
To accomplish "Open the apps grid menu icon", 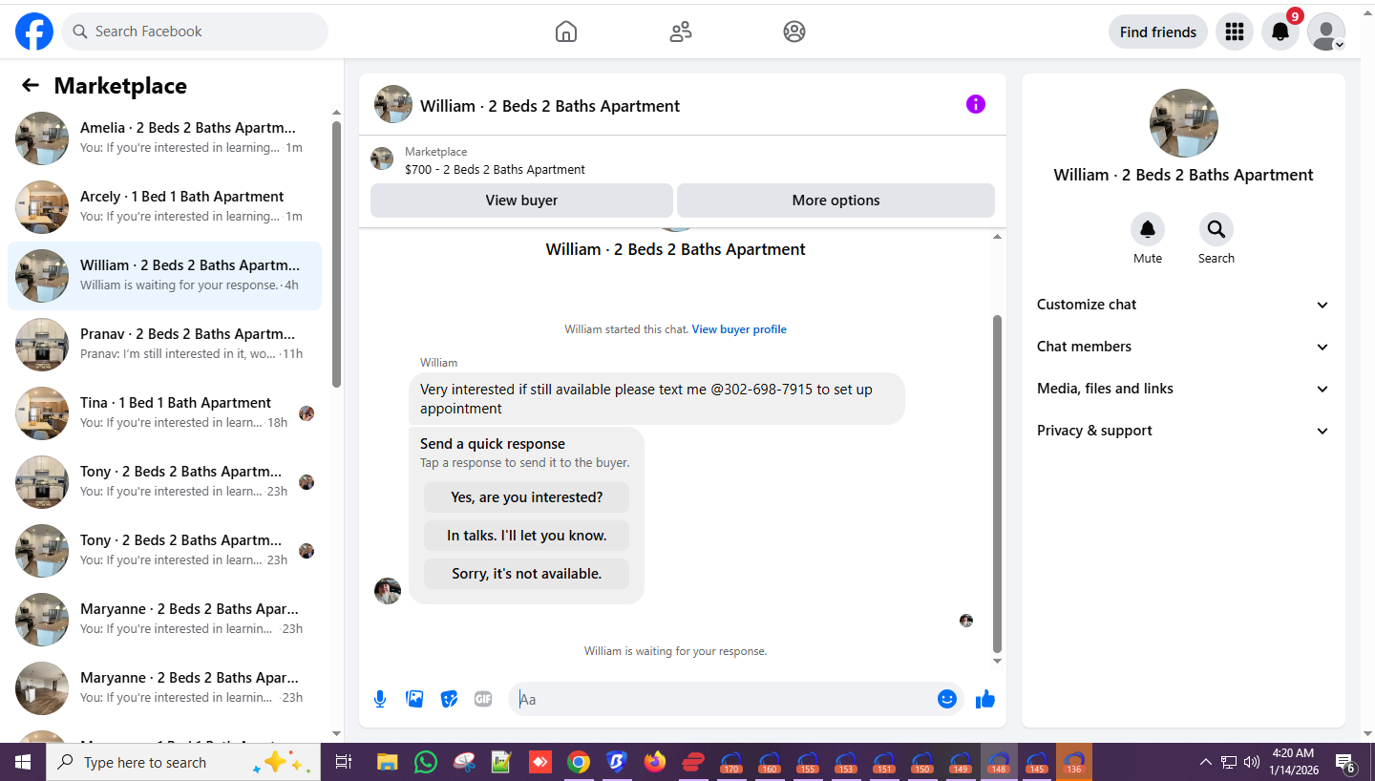I will point(1235,32).
